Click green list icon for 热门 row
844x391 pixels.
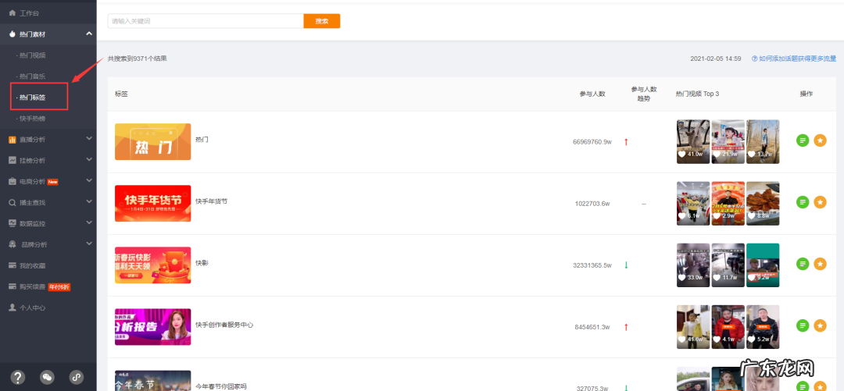(x=803, y=140)
